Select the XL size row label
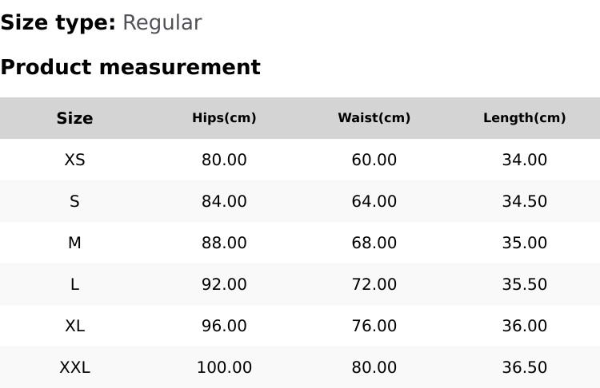 [x=74, y=326]
